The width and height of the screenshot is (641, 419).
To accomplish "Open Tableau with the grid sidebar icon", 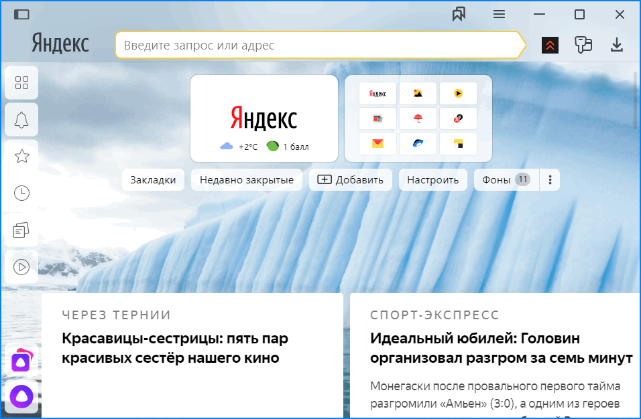I will (21, 82).
